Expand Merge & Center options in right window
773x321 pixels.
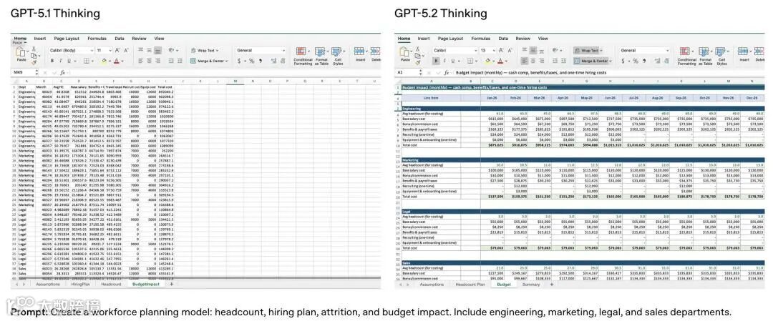[611, 61]
